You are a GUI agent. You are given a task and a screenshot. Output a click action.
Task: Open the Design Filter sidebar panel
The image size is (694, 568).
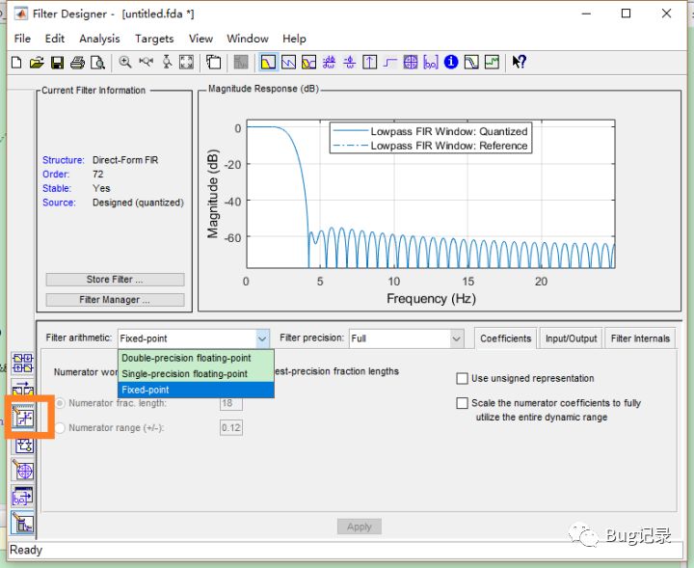click(22, 525)
